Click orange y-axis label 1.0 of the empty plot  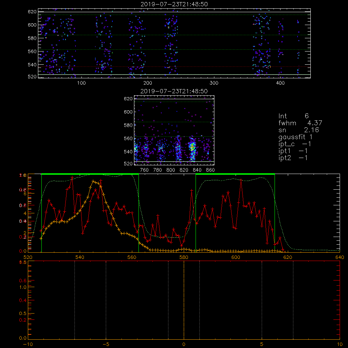tap(23, 287)
